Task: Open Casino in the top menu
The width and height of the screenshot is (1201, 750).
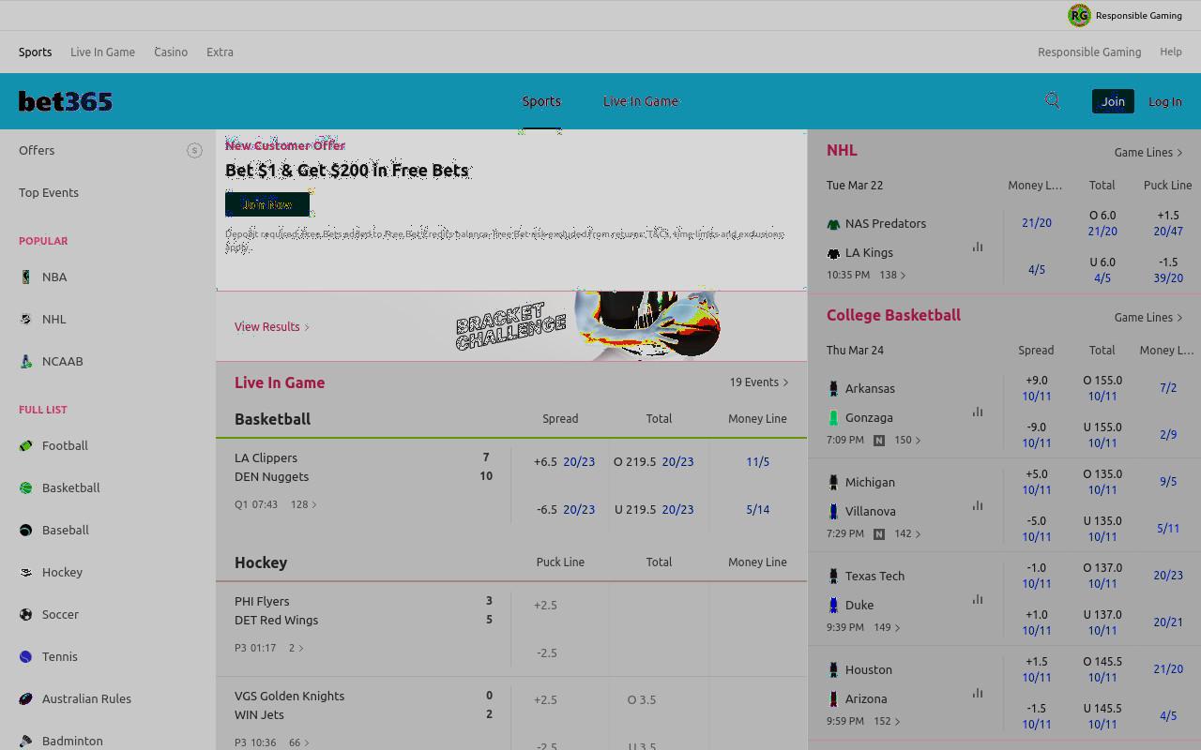Action: pos(171,52)
